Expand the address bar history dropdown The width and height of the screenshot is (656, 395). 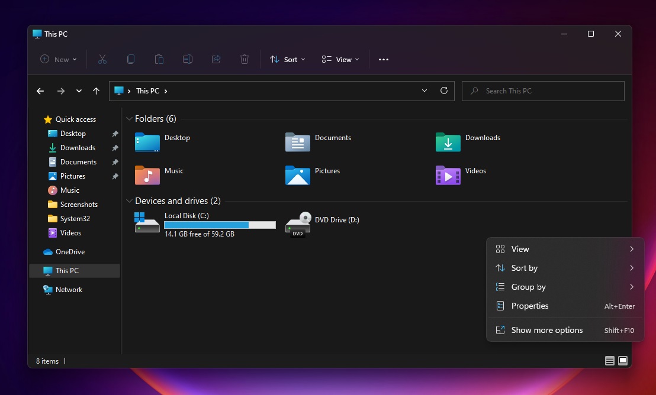coord(425,90)
